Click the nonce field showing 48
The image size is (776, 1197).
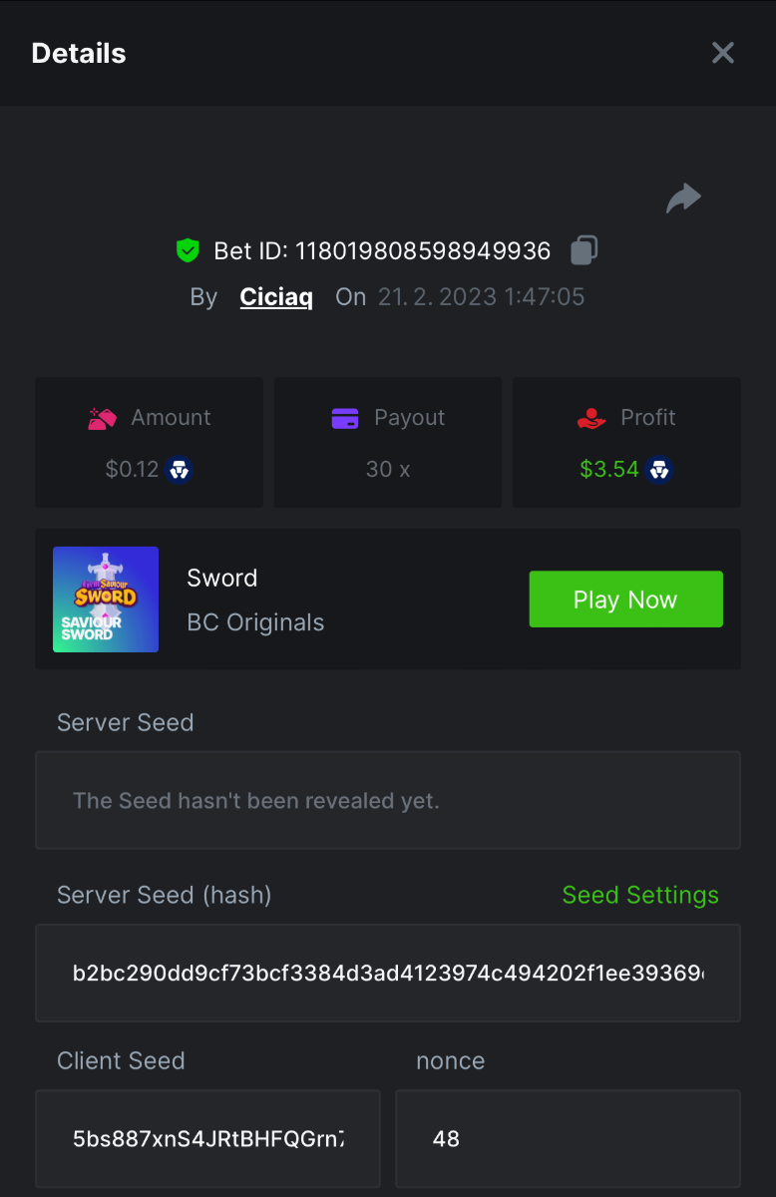coord(568,1138)
